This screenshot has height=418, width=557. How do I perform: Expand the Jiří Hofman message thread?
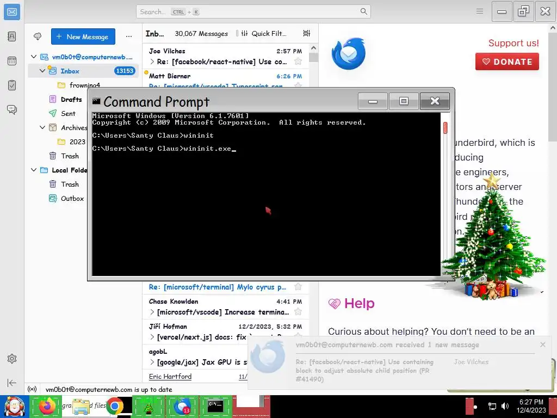[152, 337]
